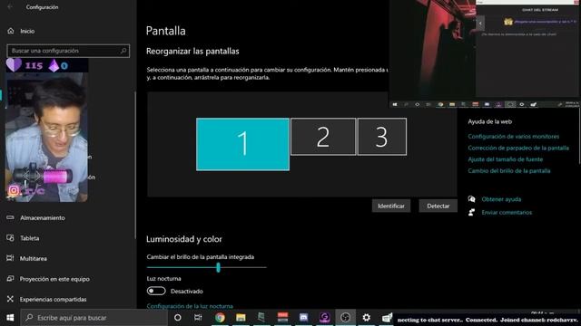This screenshot has width=581, height=326.
Task: Click the Experiencias compartidas icon
Action: (10, 299)
